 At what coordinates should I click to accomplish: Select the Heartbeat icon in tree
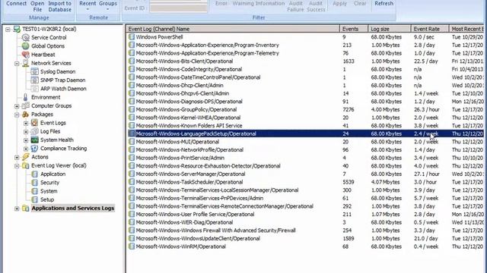25,55
